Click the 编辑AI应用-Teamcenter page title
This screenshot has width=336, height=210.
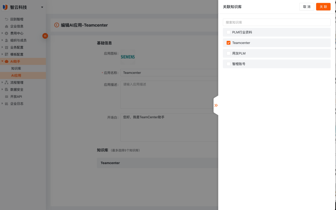pos(84,25)
